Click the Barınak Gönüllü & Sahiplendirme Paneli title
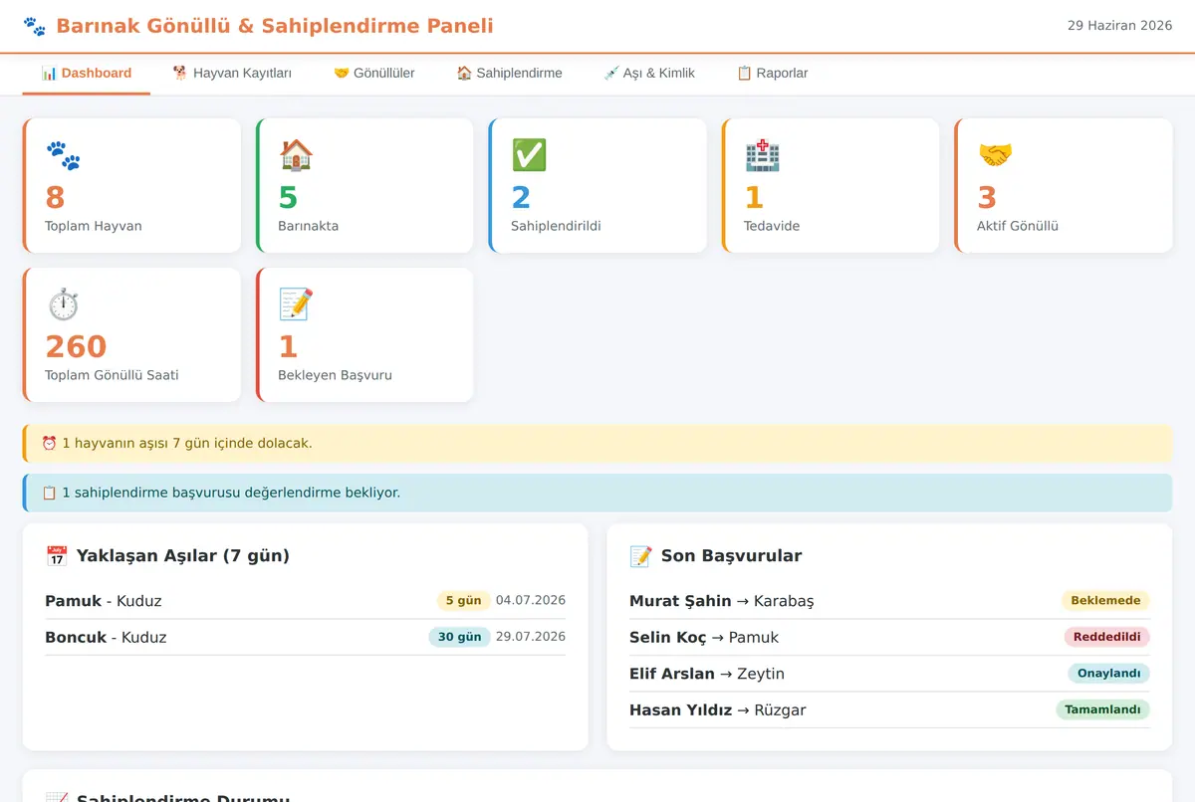Image resolution: width=1195 pixels, height=802 pixels. pos(275,26)
